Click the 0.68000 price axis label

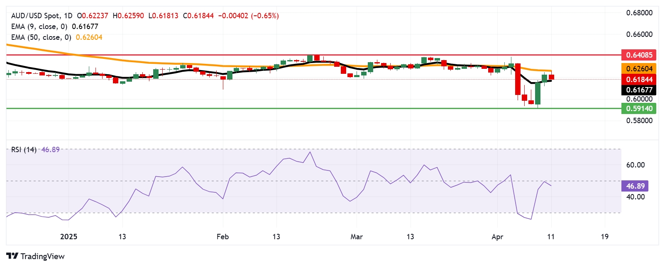(x=639, y=13)
